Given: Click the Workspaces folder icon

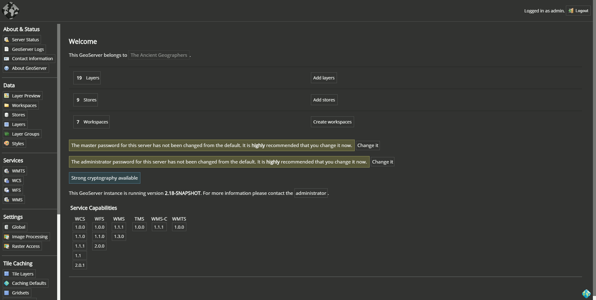Looking at the screenshot, I should coord(7,105).
